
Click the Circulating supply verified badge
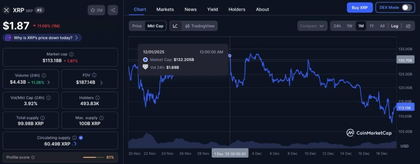[x=81, y=138]
